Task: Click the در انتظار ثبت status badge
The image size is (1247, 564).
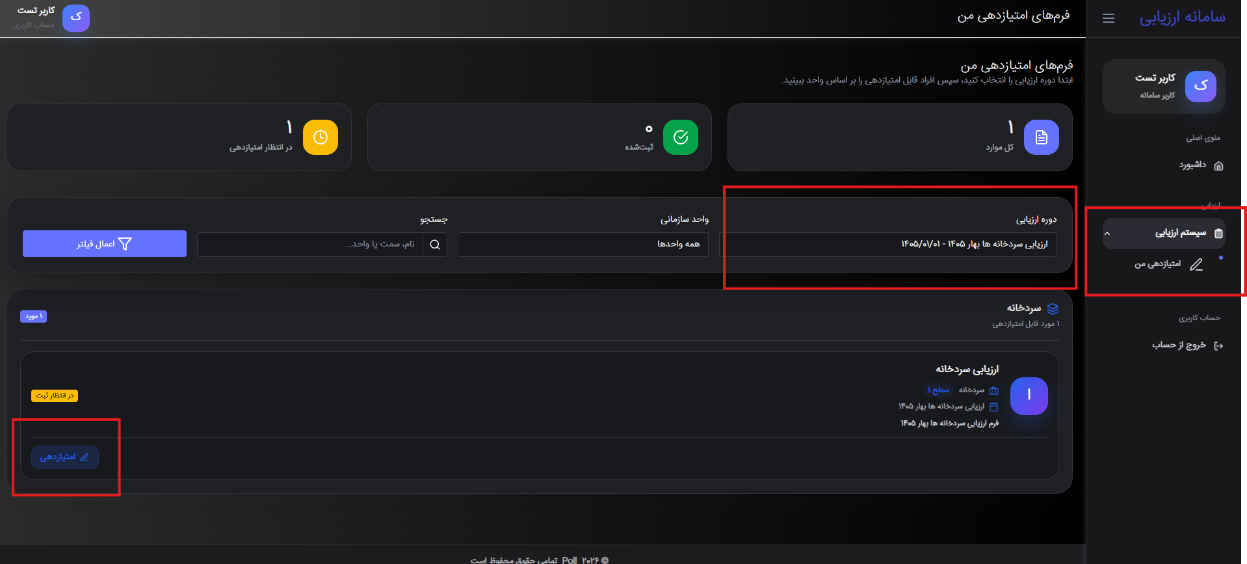Action: point(55,396)
